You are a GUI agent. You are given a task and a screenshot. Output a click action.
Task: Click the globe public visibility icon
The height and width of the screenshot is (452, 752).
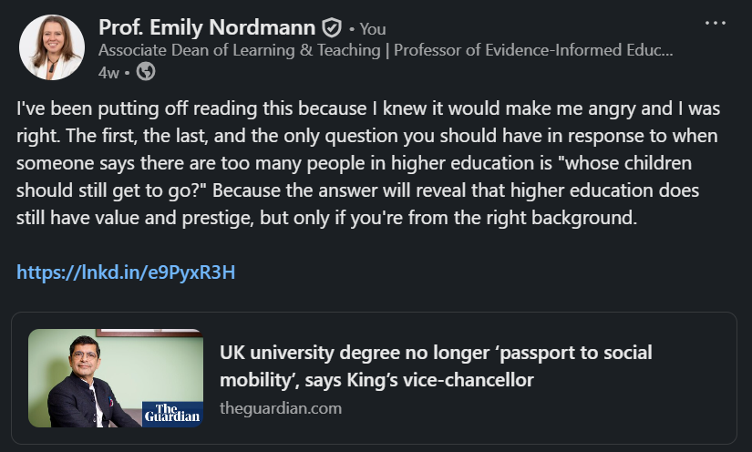pyautogui.click(x=146, y=71)
